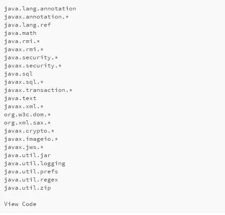Select javax.transaction.* package text
The image size is (225, 215).
tap(38, 90)
